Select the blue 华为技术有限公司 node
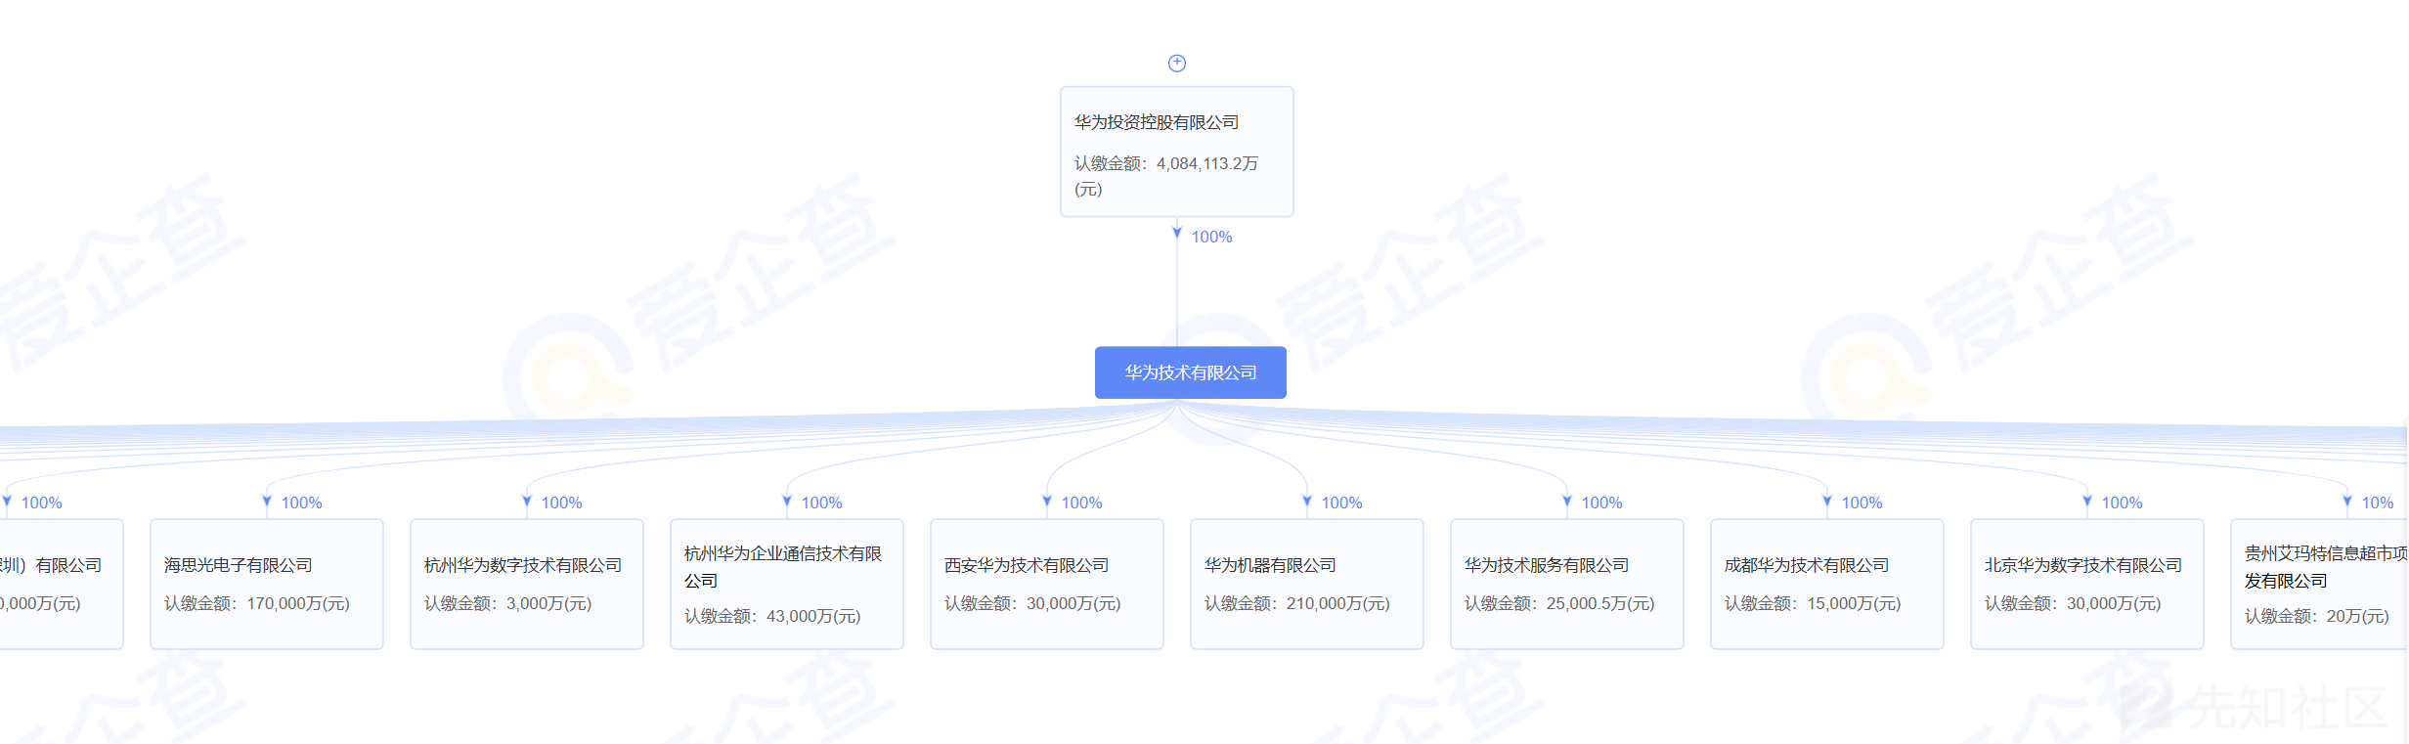Viewport: 2409px width, 744px height. 1190,372
